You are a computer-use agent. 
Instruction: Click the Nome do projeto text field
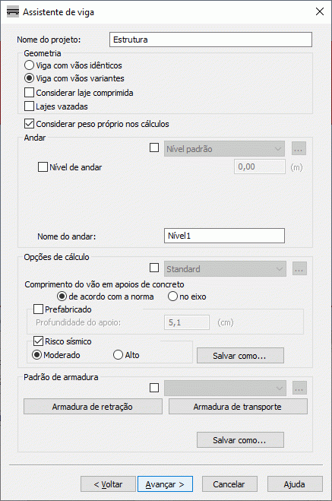click(210, 40)
